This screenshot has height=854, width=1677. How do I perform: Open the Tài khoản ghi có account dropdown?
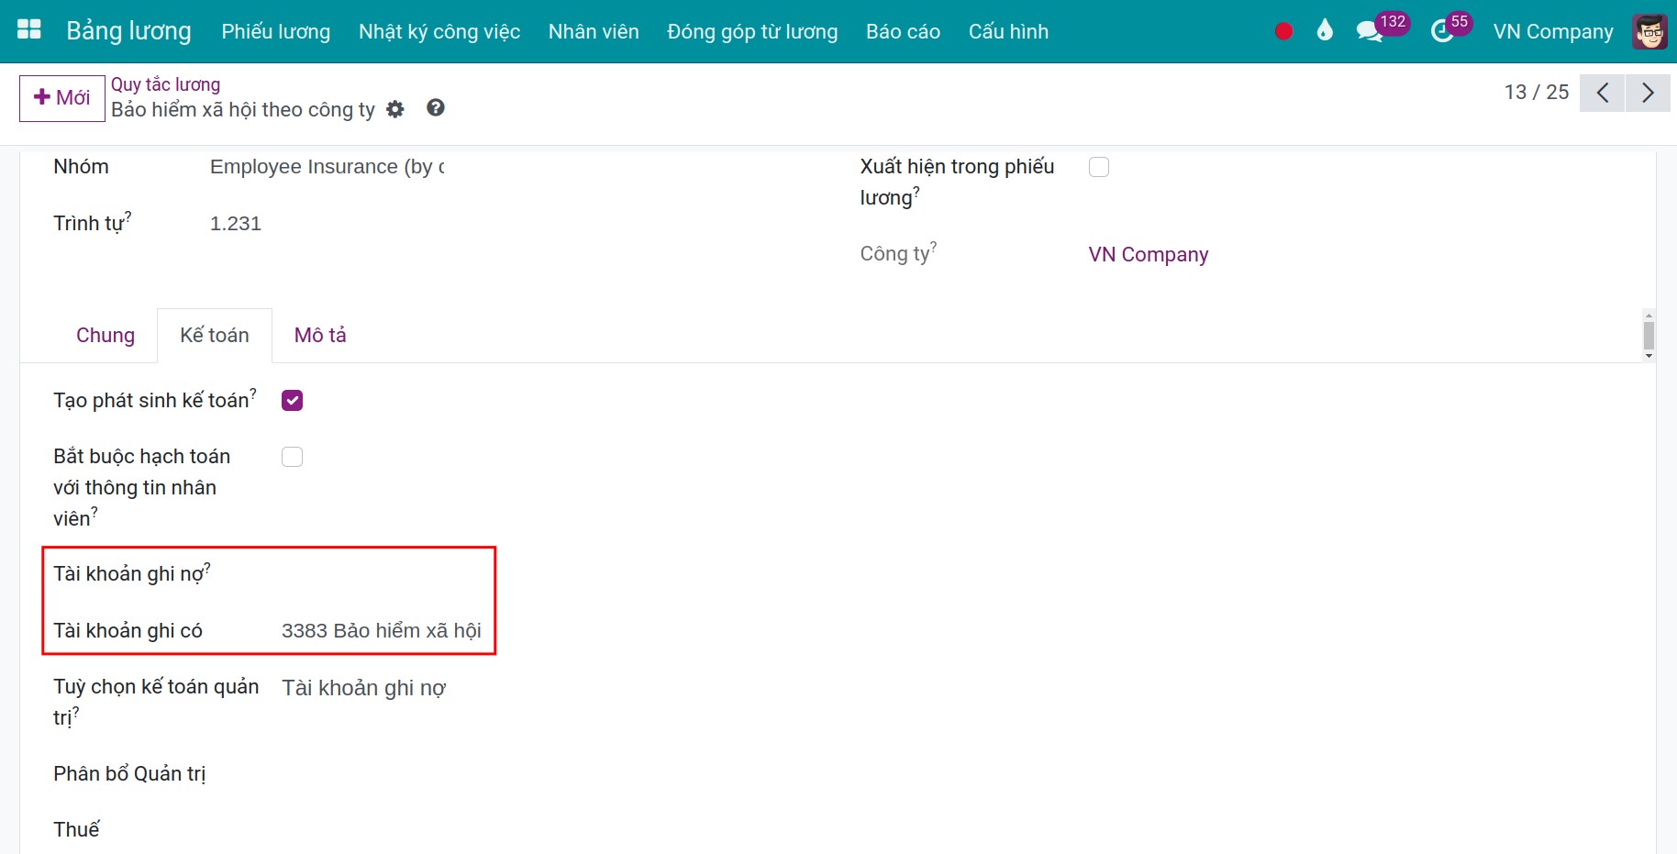coord(382,631)
